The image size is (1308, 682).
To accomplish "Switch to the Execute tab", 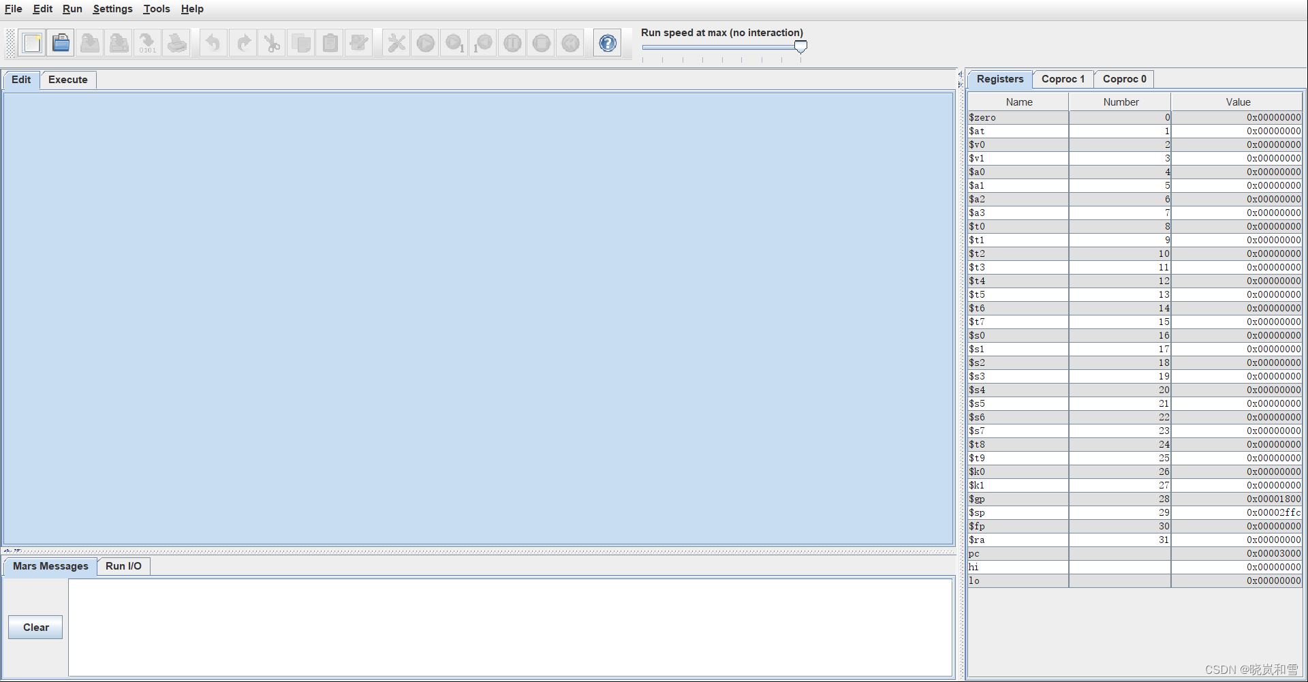I will point(67,80).
